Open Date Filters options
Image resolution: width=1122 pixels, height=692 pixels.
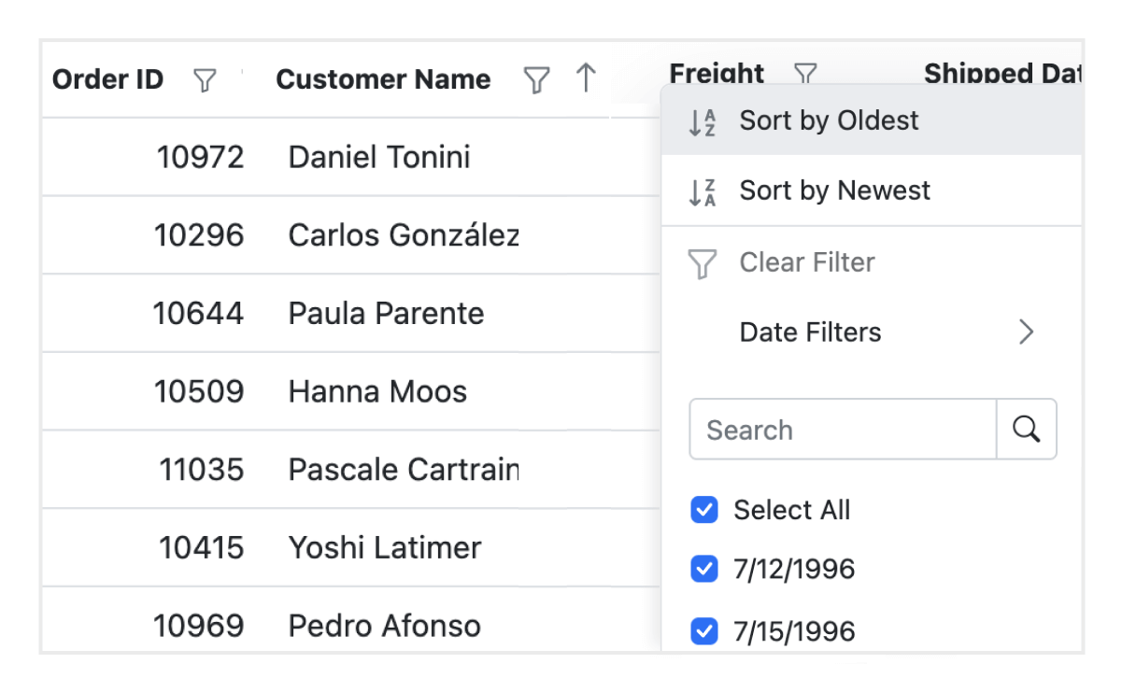[810, 332]
